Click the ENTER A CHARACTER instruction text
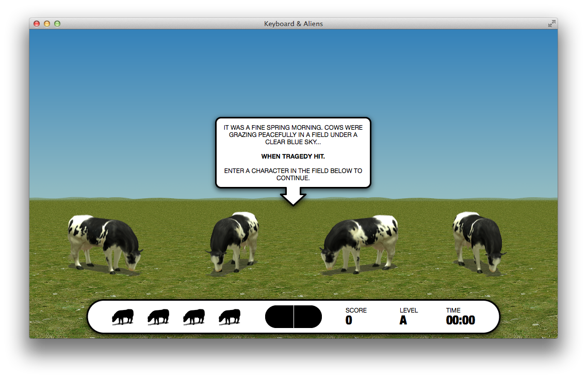587x379 pixels. tap(293, 174)
